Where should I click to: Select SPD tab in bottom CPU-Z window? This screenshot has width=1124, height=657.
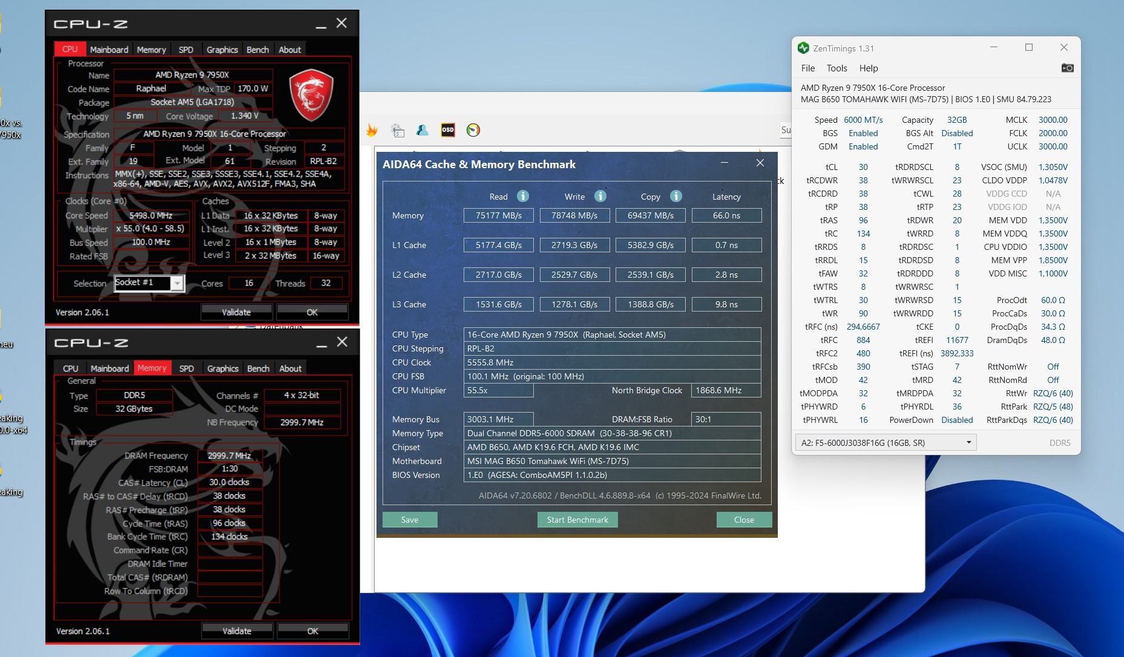[186, 368]
